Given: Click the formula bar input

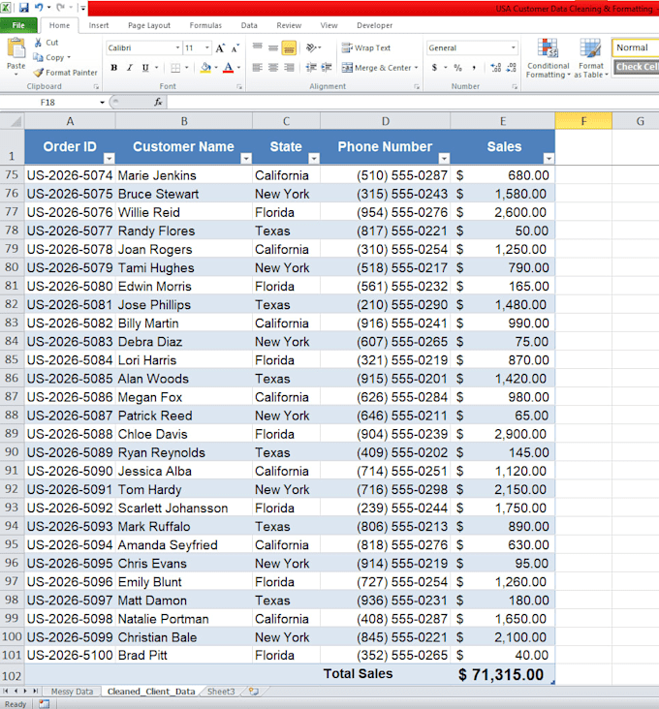Looking at the screenshot, I should (x=413, y=103).
